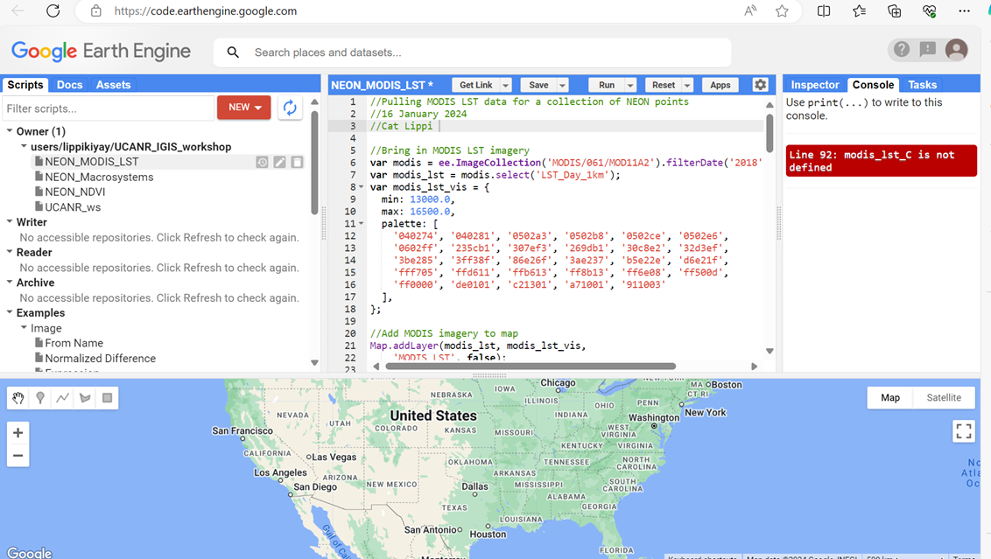
Task: Refresh the script repository list
Action: [290, 108]
